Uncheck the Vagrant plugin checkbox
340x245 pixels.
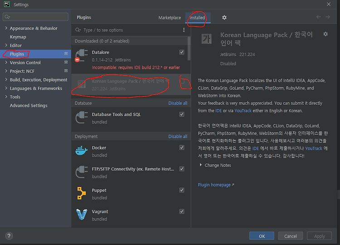coord(182,211)
